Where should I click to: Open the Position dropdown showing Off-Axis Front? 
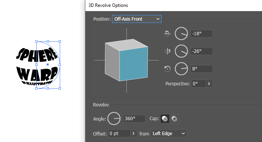coord(137,19)
